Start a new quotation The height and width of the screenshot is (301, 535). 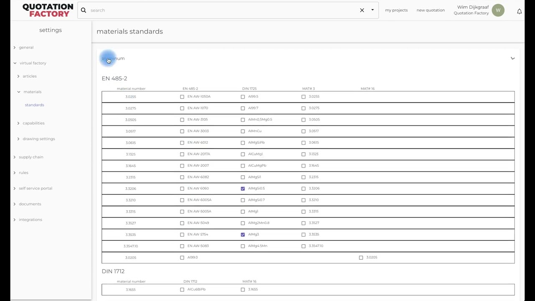pyautogui.click(x=431, y=10)
